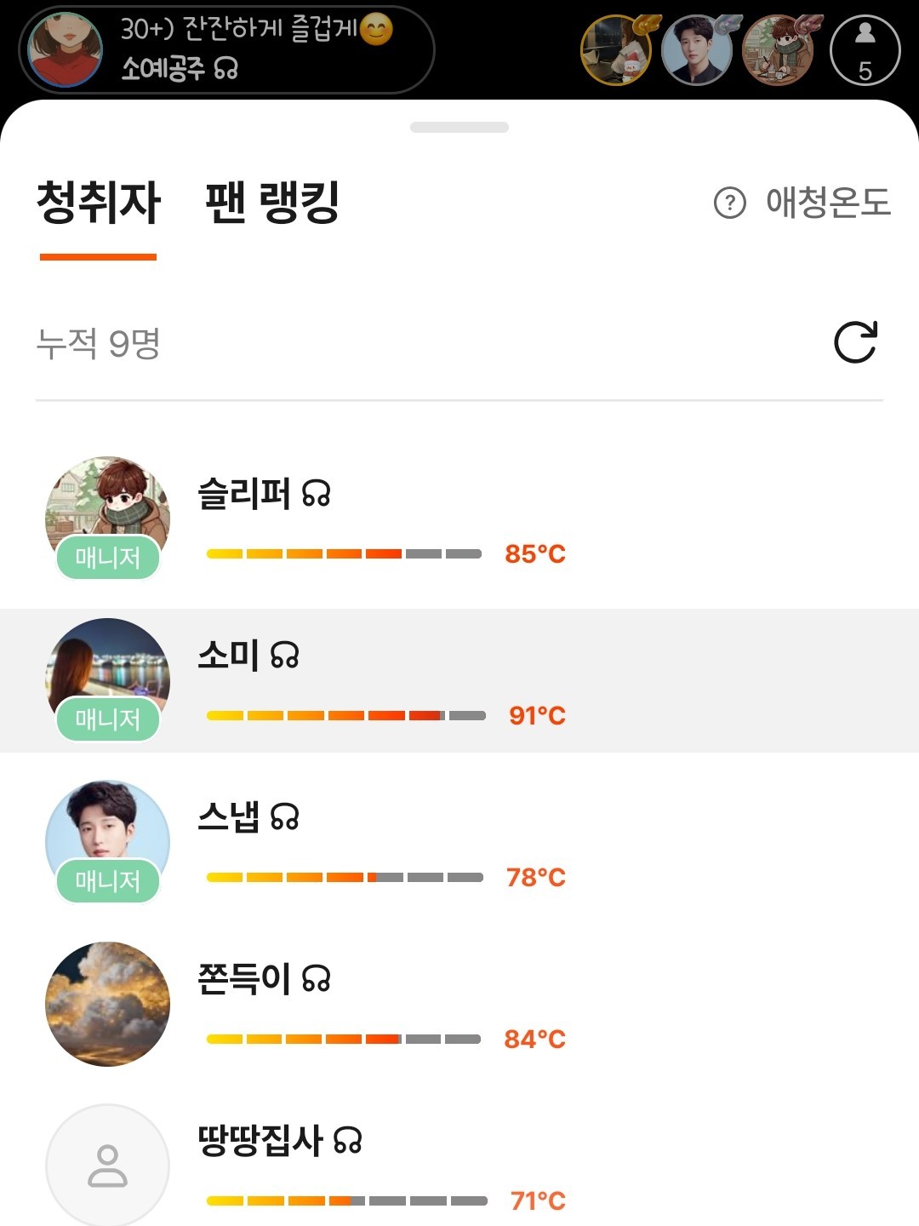This screenshot has width=919, height=1226.
Task: Tap the headphone icon beside 쫀득이
Action: 316,979
